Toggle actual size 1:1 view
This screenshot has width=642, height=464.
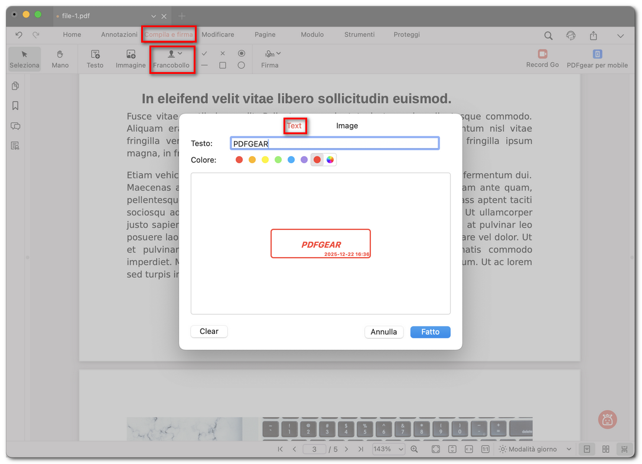[485, 449]
